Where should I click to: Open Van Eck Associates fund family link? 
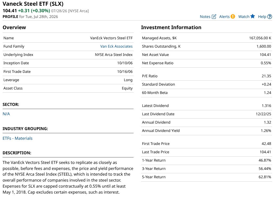pyautogui.click(x=116, y=46)
